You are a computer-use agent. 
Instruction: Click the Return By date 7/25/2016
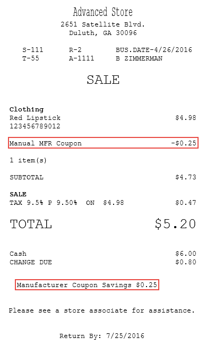[x=125, y=336]
